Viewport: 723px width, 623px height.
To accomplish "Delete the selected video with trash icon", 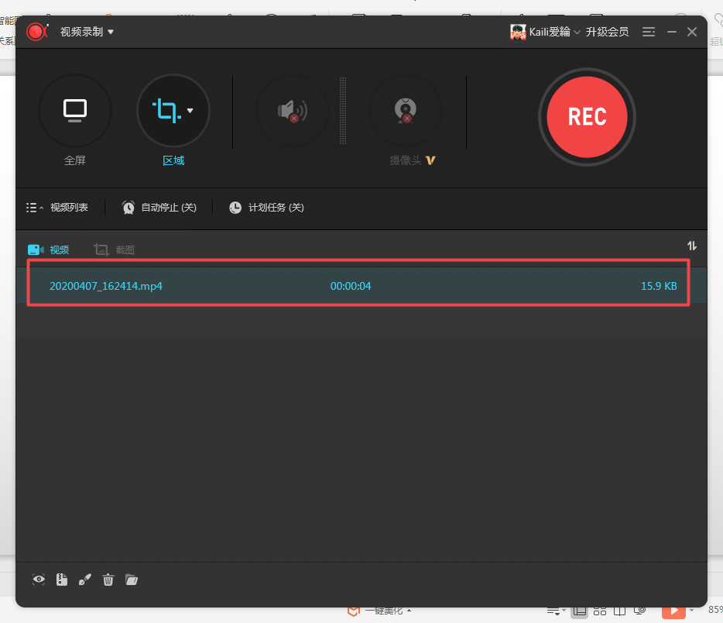I will (x=108, y=580).
